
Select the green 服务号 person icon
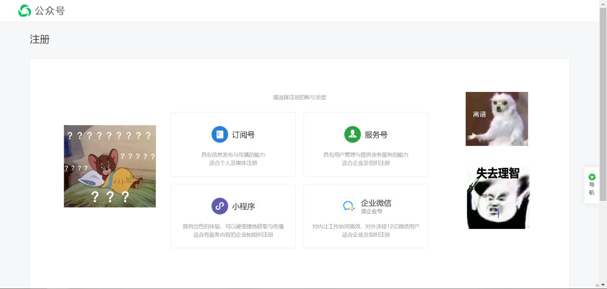pos(352,134)
